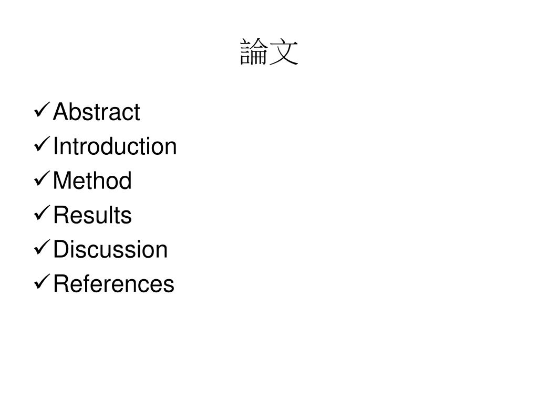Click the checkmark beside Introduction

point(42,144)
